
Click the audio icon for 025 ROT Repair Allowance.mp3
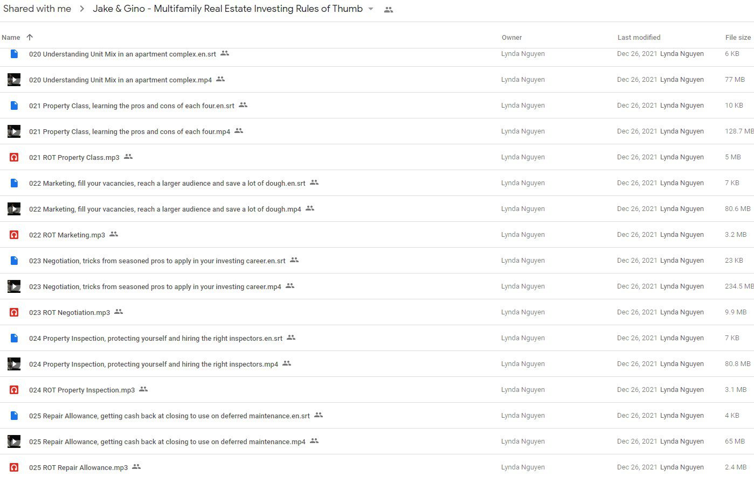tap(14, 467)
